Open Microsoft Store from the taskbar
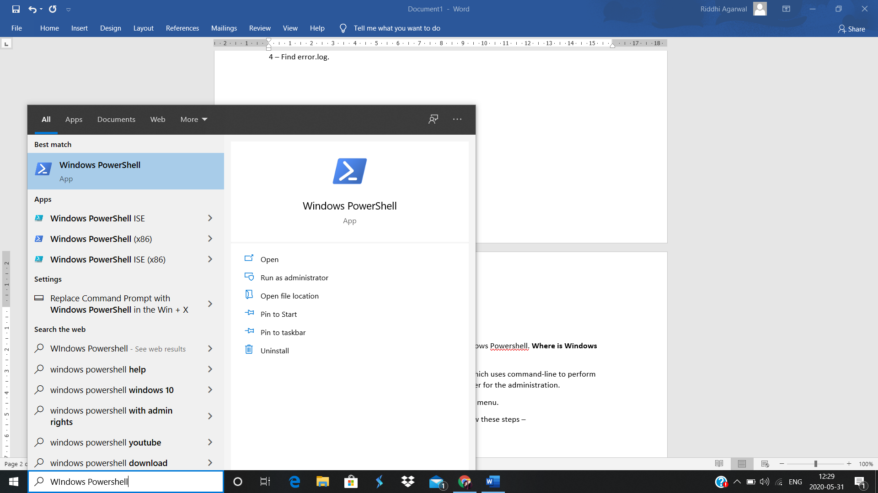 click(x=351, y=482)
